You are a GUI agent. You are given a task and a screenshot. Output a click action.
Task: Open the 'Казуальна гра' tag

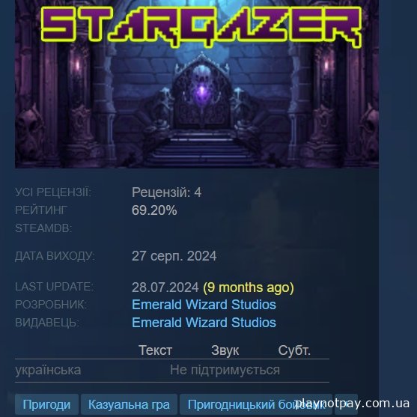(x=129, y=404)
